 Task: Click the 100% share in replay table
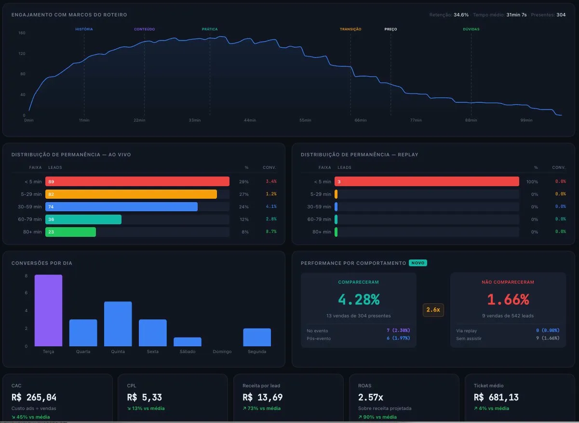point(533,181)
